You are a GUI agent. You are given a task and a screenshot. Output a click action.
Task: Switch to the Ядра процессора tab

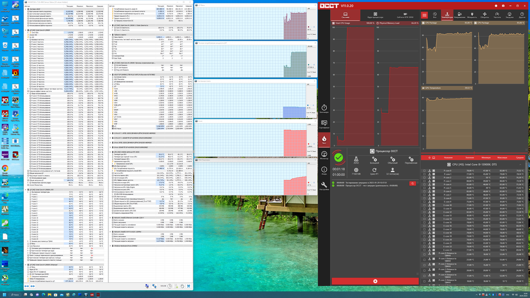point(375,15)
